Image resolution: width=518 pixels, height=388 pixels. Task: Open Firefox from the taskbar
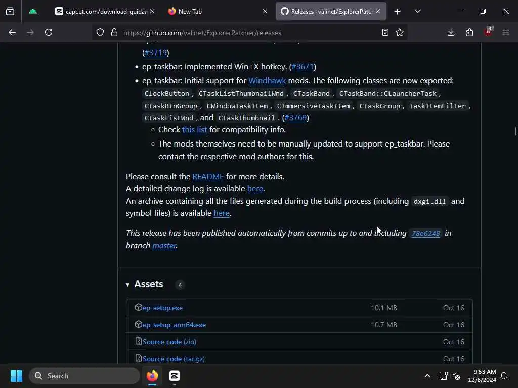[152, 376]
